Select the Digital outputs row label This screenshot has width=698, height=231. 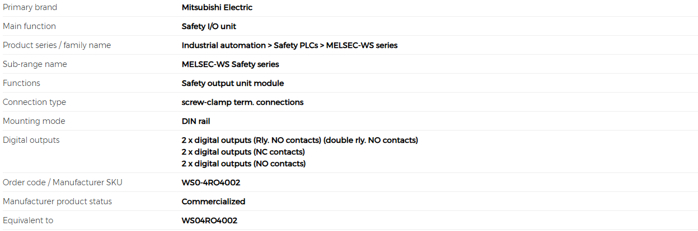point(31,140)
